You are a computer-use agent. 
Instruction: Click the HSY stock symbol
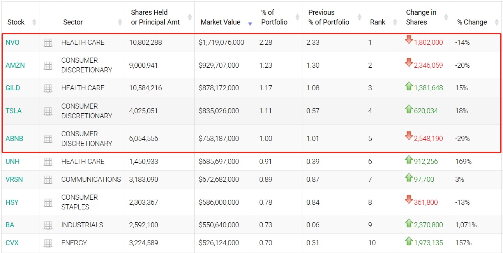(12, 202)
